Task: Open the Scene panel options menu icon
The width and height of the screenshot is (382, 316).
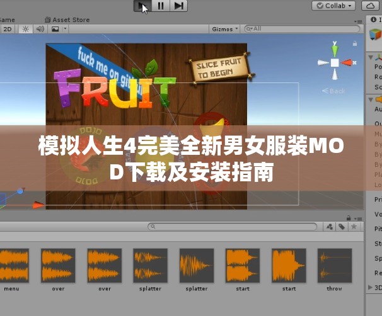Action: coord(357,21)
